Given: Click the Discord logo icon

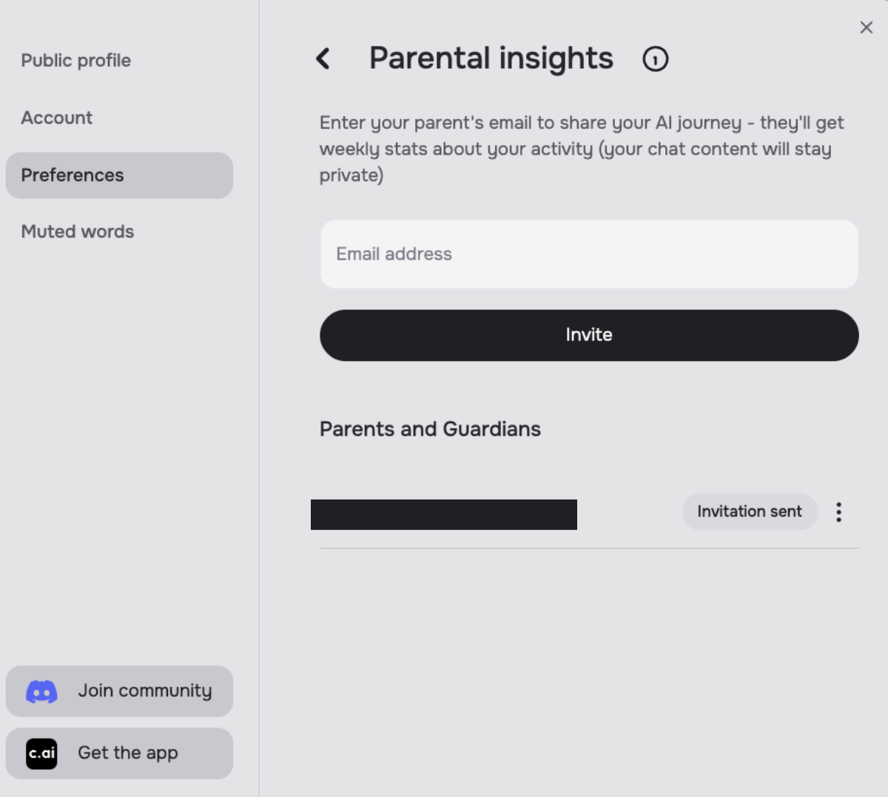Looking at the screenshot, I should click(41, 691).
